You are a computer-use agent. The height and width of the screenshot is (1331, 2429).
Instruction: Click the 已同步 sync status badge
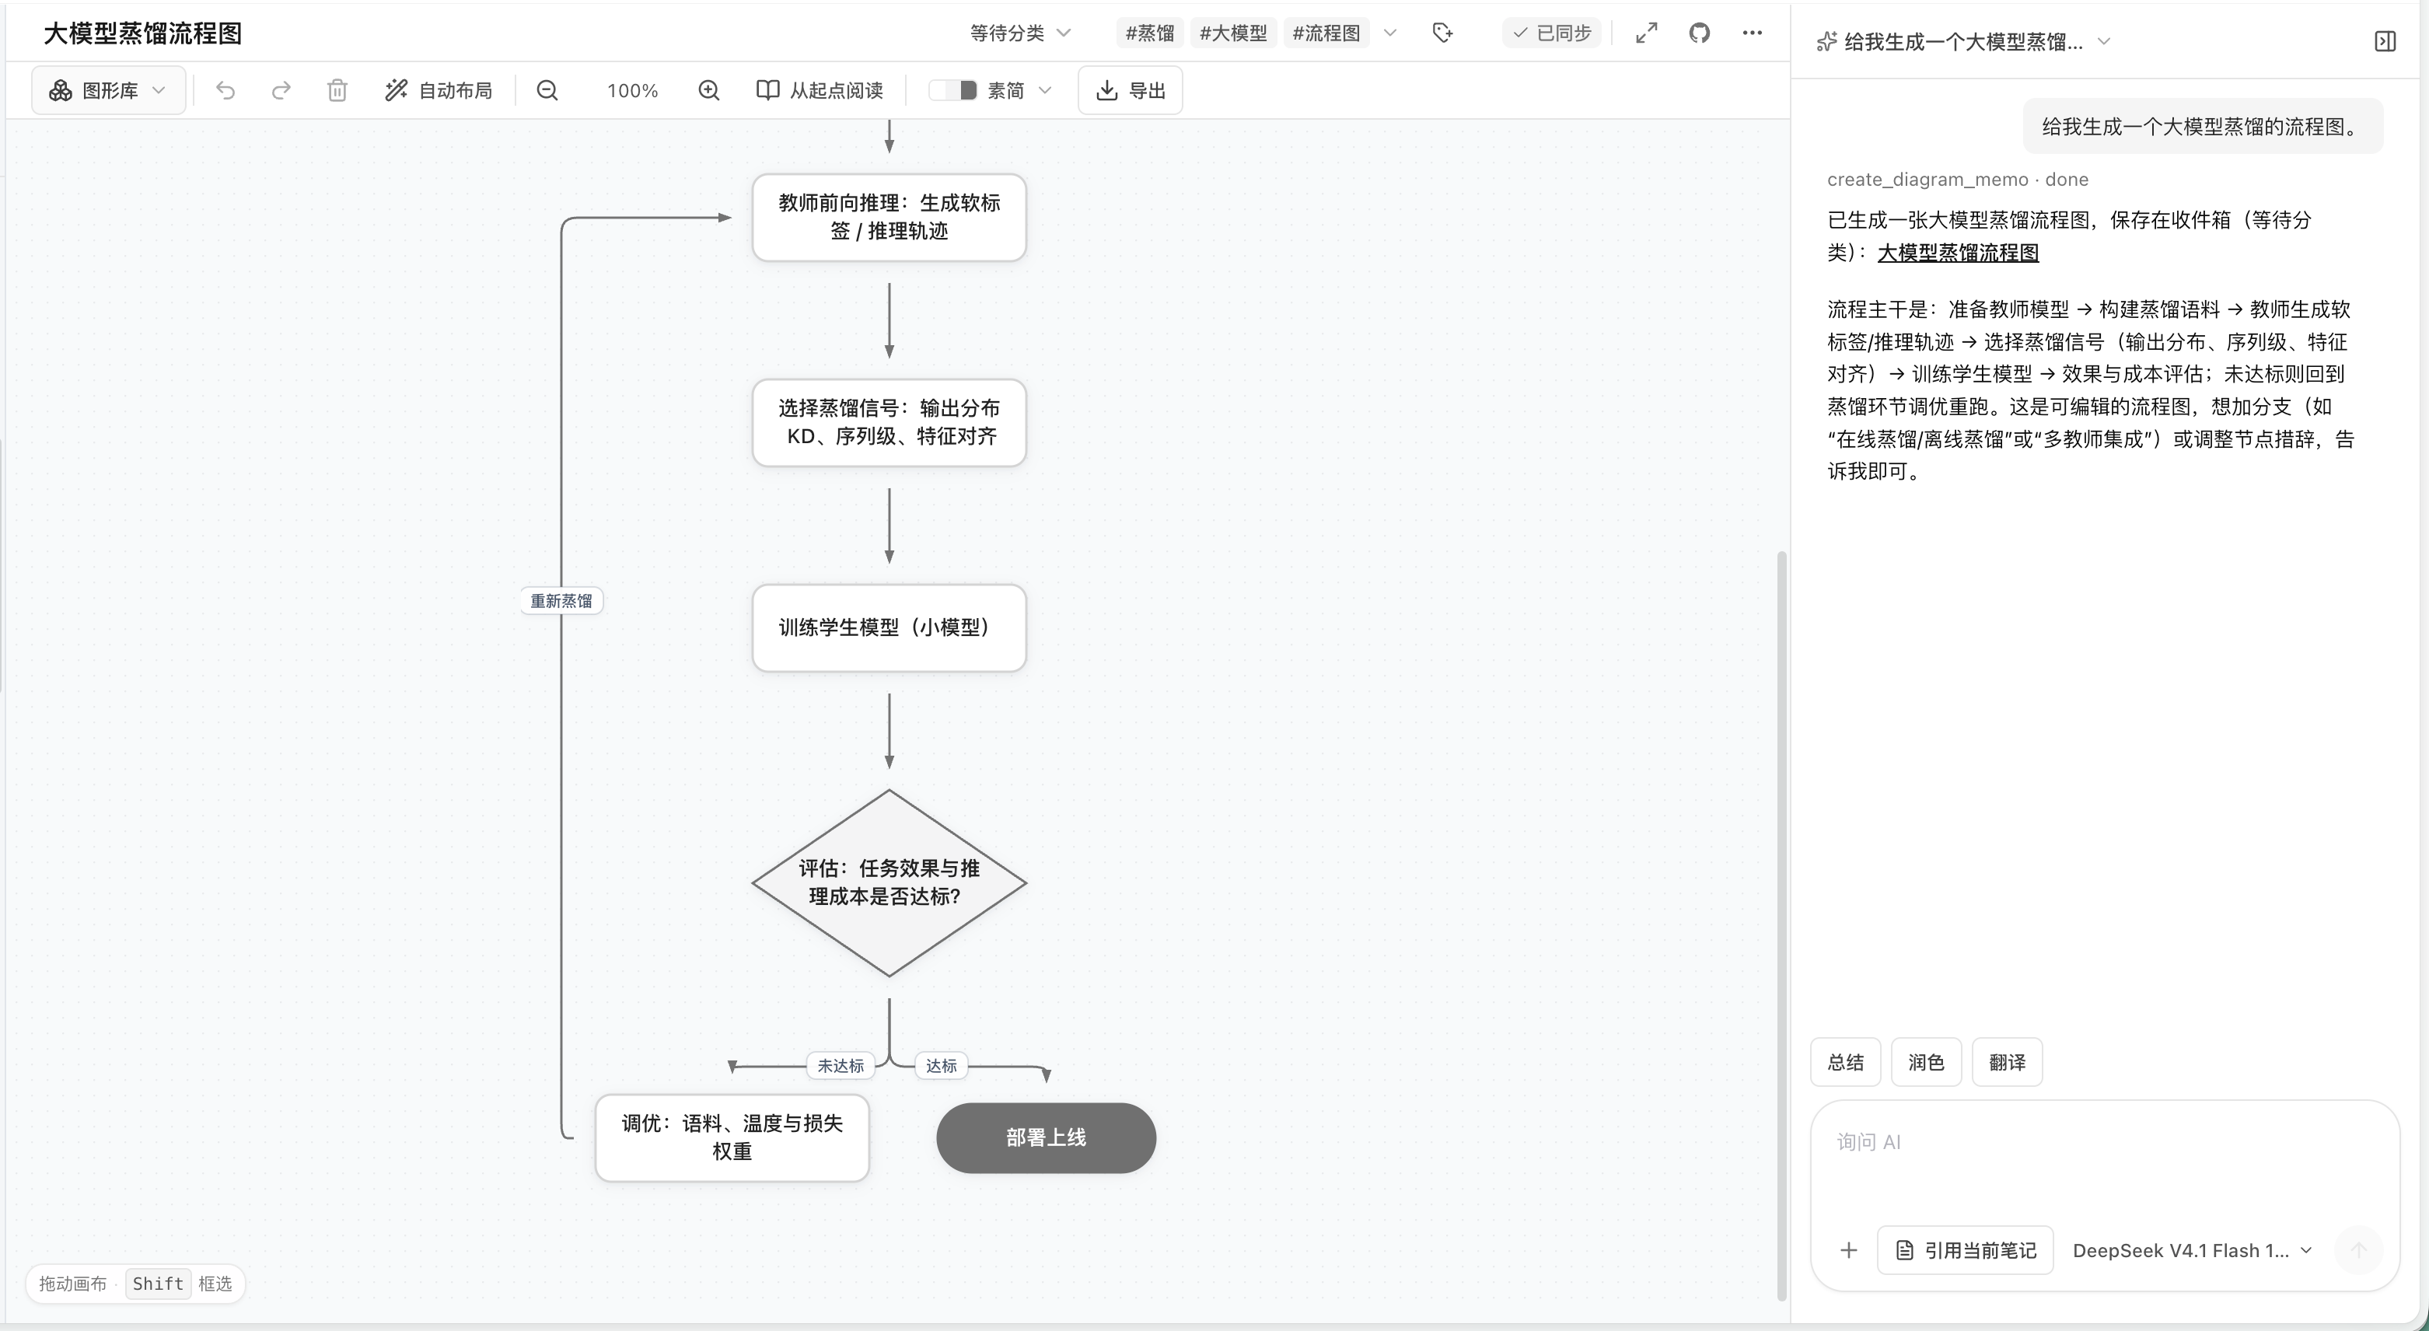pos(1551,33)
